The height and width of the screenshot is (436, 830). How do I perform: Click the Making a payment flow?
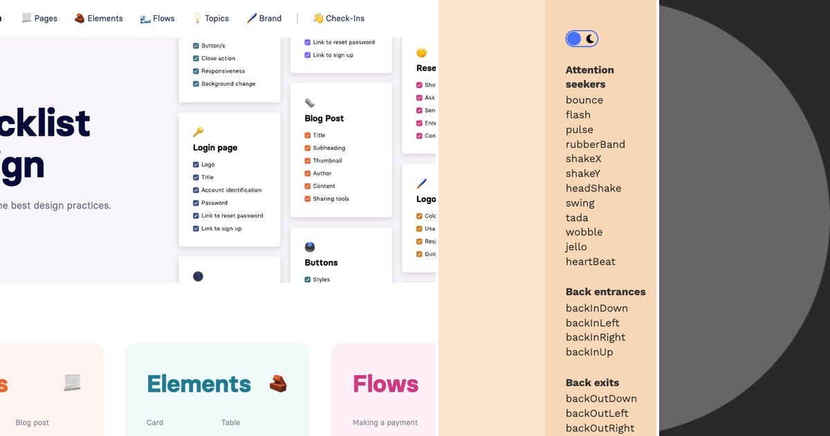(x=384, y=422)
